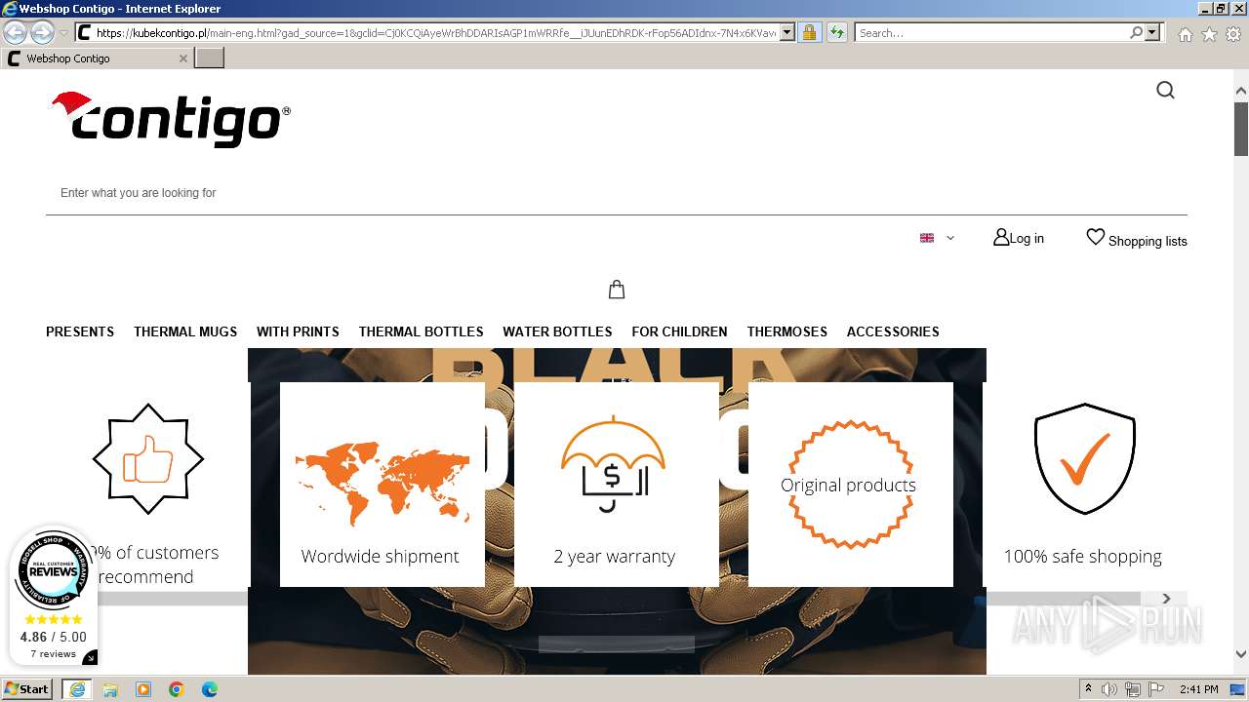
Task: Select the Webshop Contigo tab
Action: pyautogui.click(x=96, y=58)
